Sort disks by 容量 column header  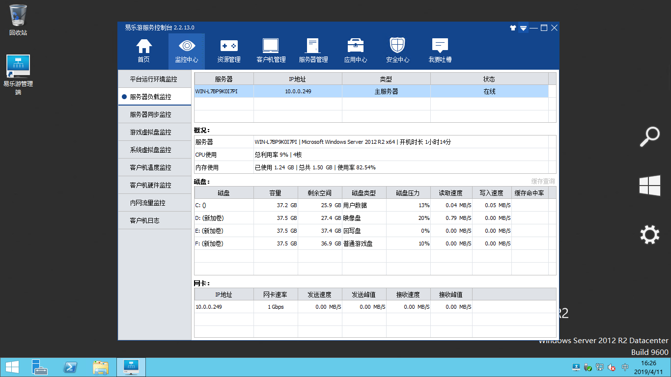point(276,193)
